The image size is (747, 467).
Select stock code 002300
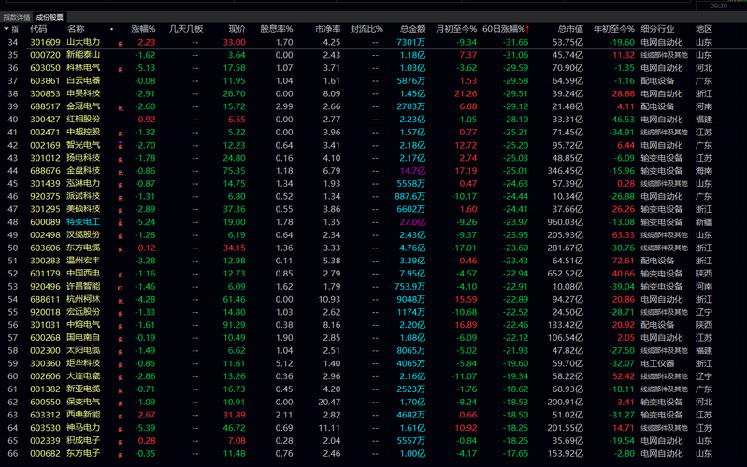[45, 350]
